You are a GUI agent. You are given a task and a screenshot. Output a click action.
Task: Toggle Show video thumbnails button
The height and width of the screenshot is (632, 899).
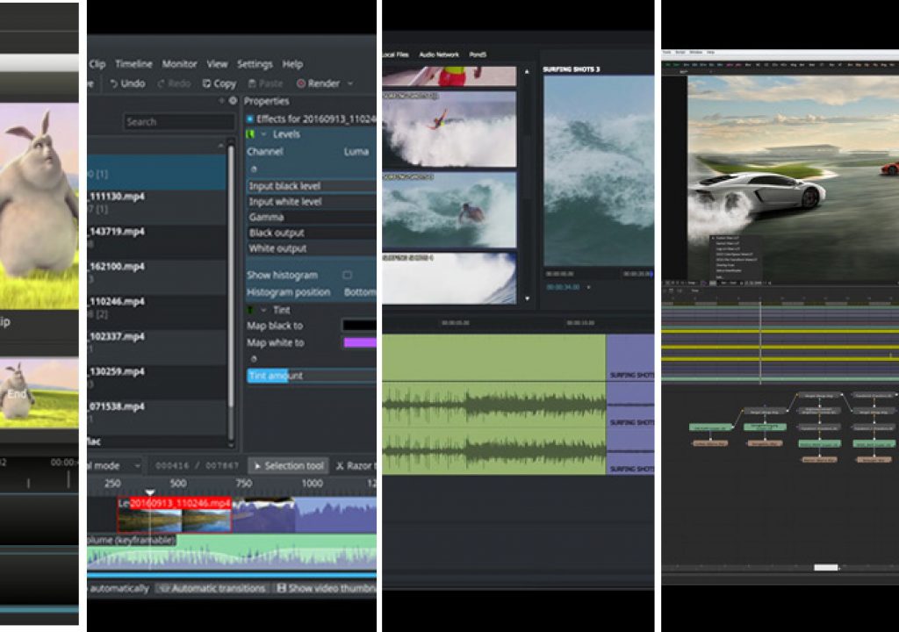327,588
